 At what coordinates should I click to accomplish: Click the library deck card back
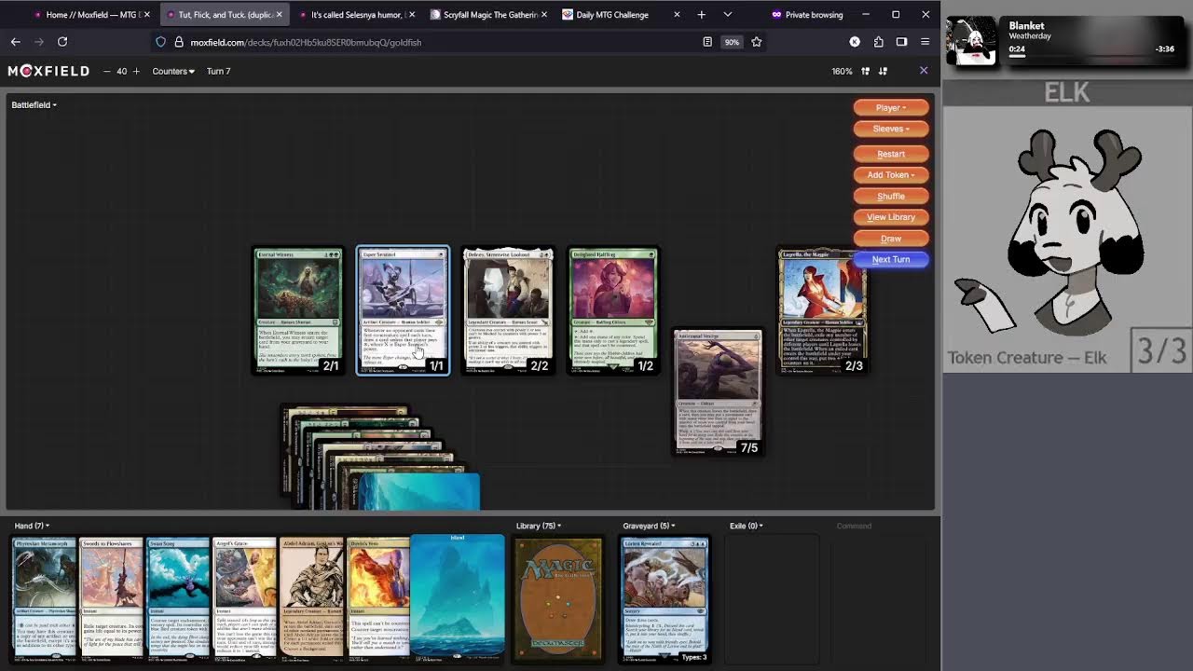coord(558,599)
